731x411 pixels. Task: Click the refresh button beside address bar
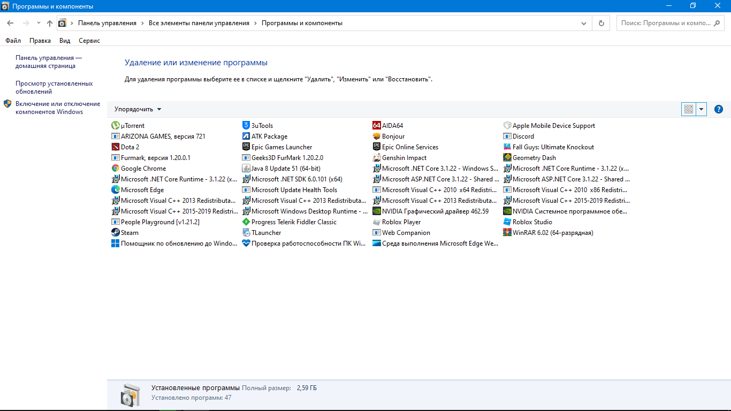601,23
